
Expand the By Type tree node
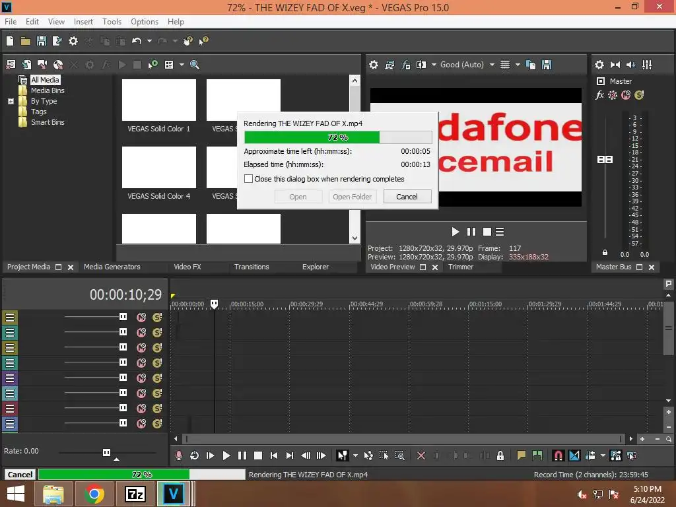[x=11, y=101]
